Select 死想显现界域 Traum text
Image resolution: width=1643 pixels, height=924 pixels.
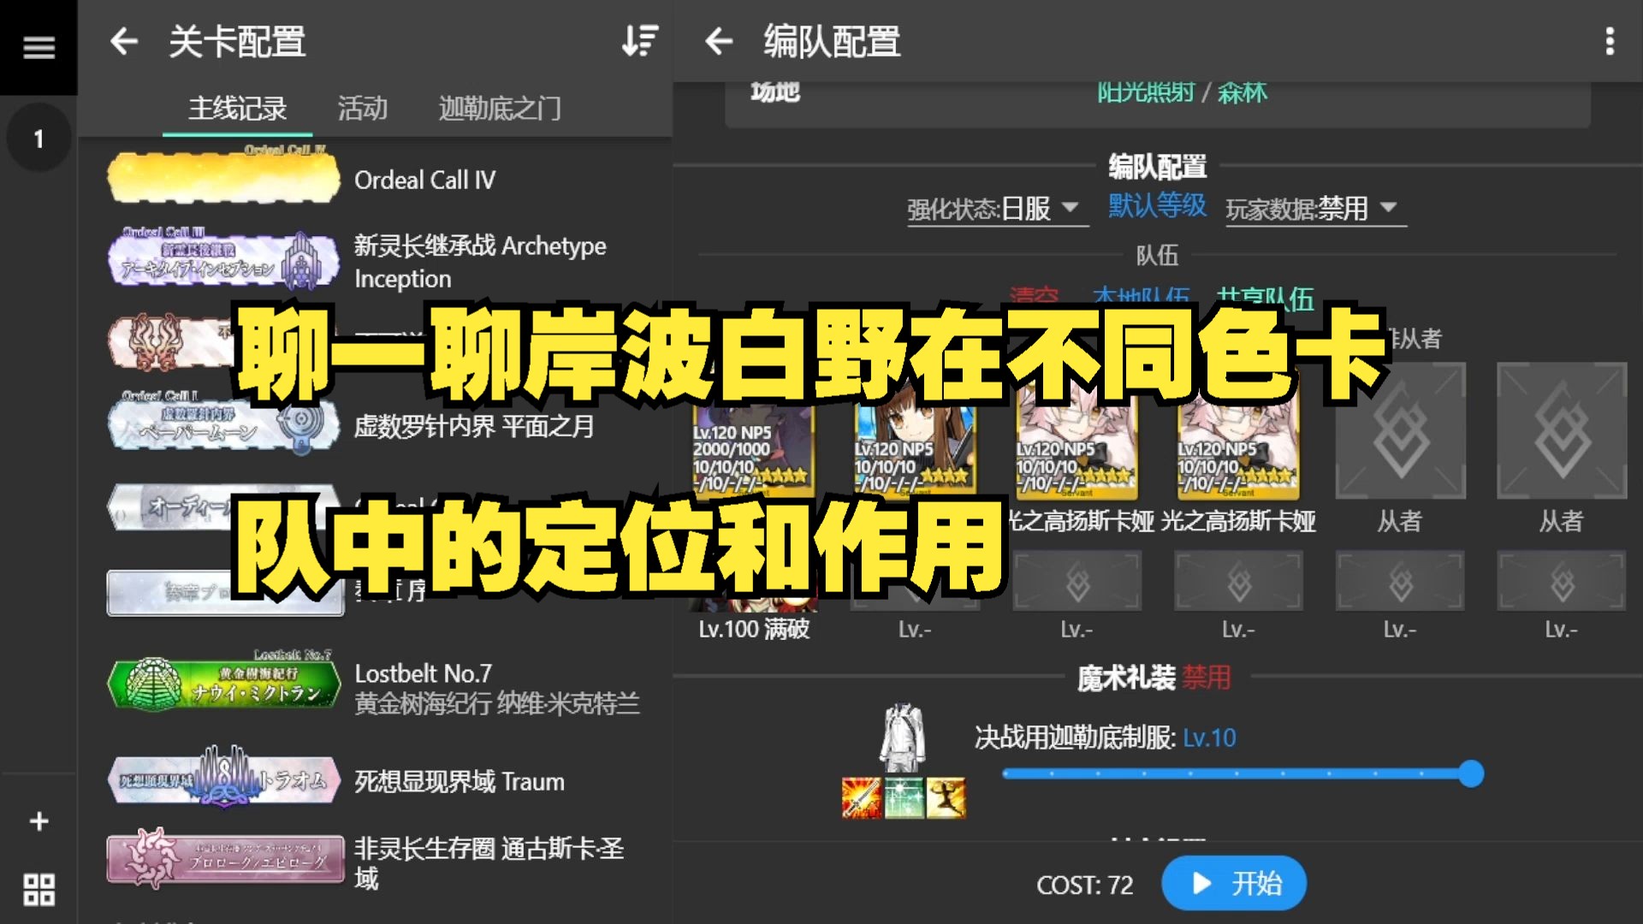click(460, 781)
